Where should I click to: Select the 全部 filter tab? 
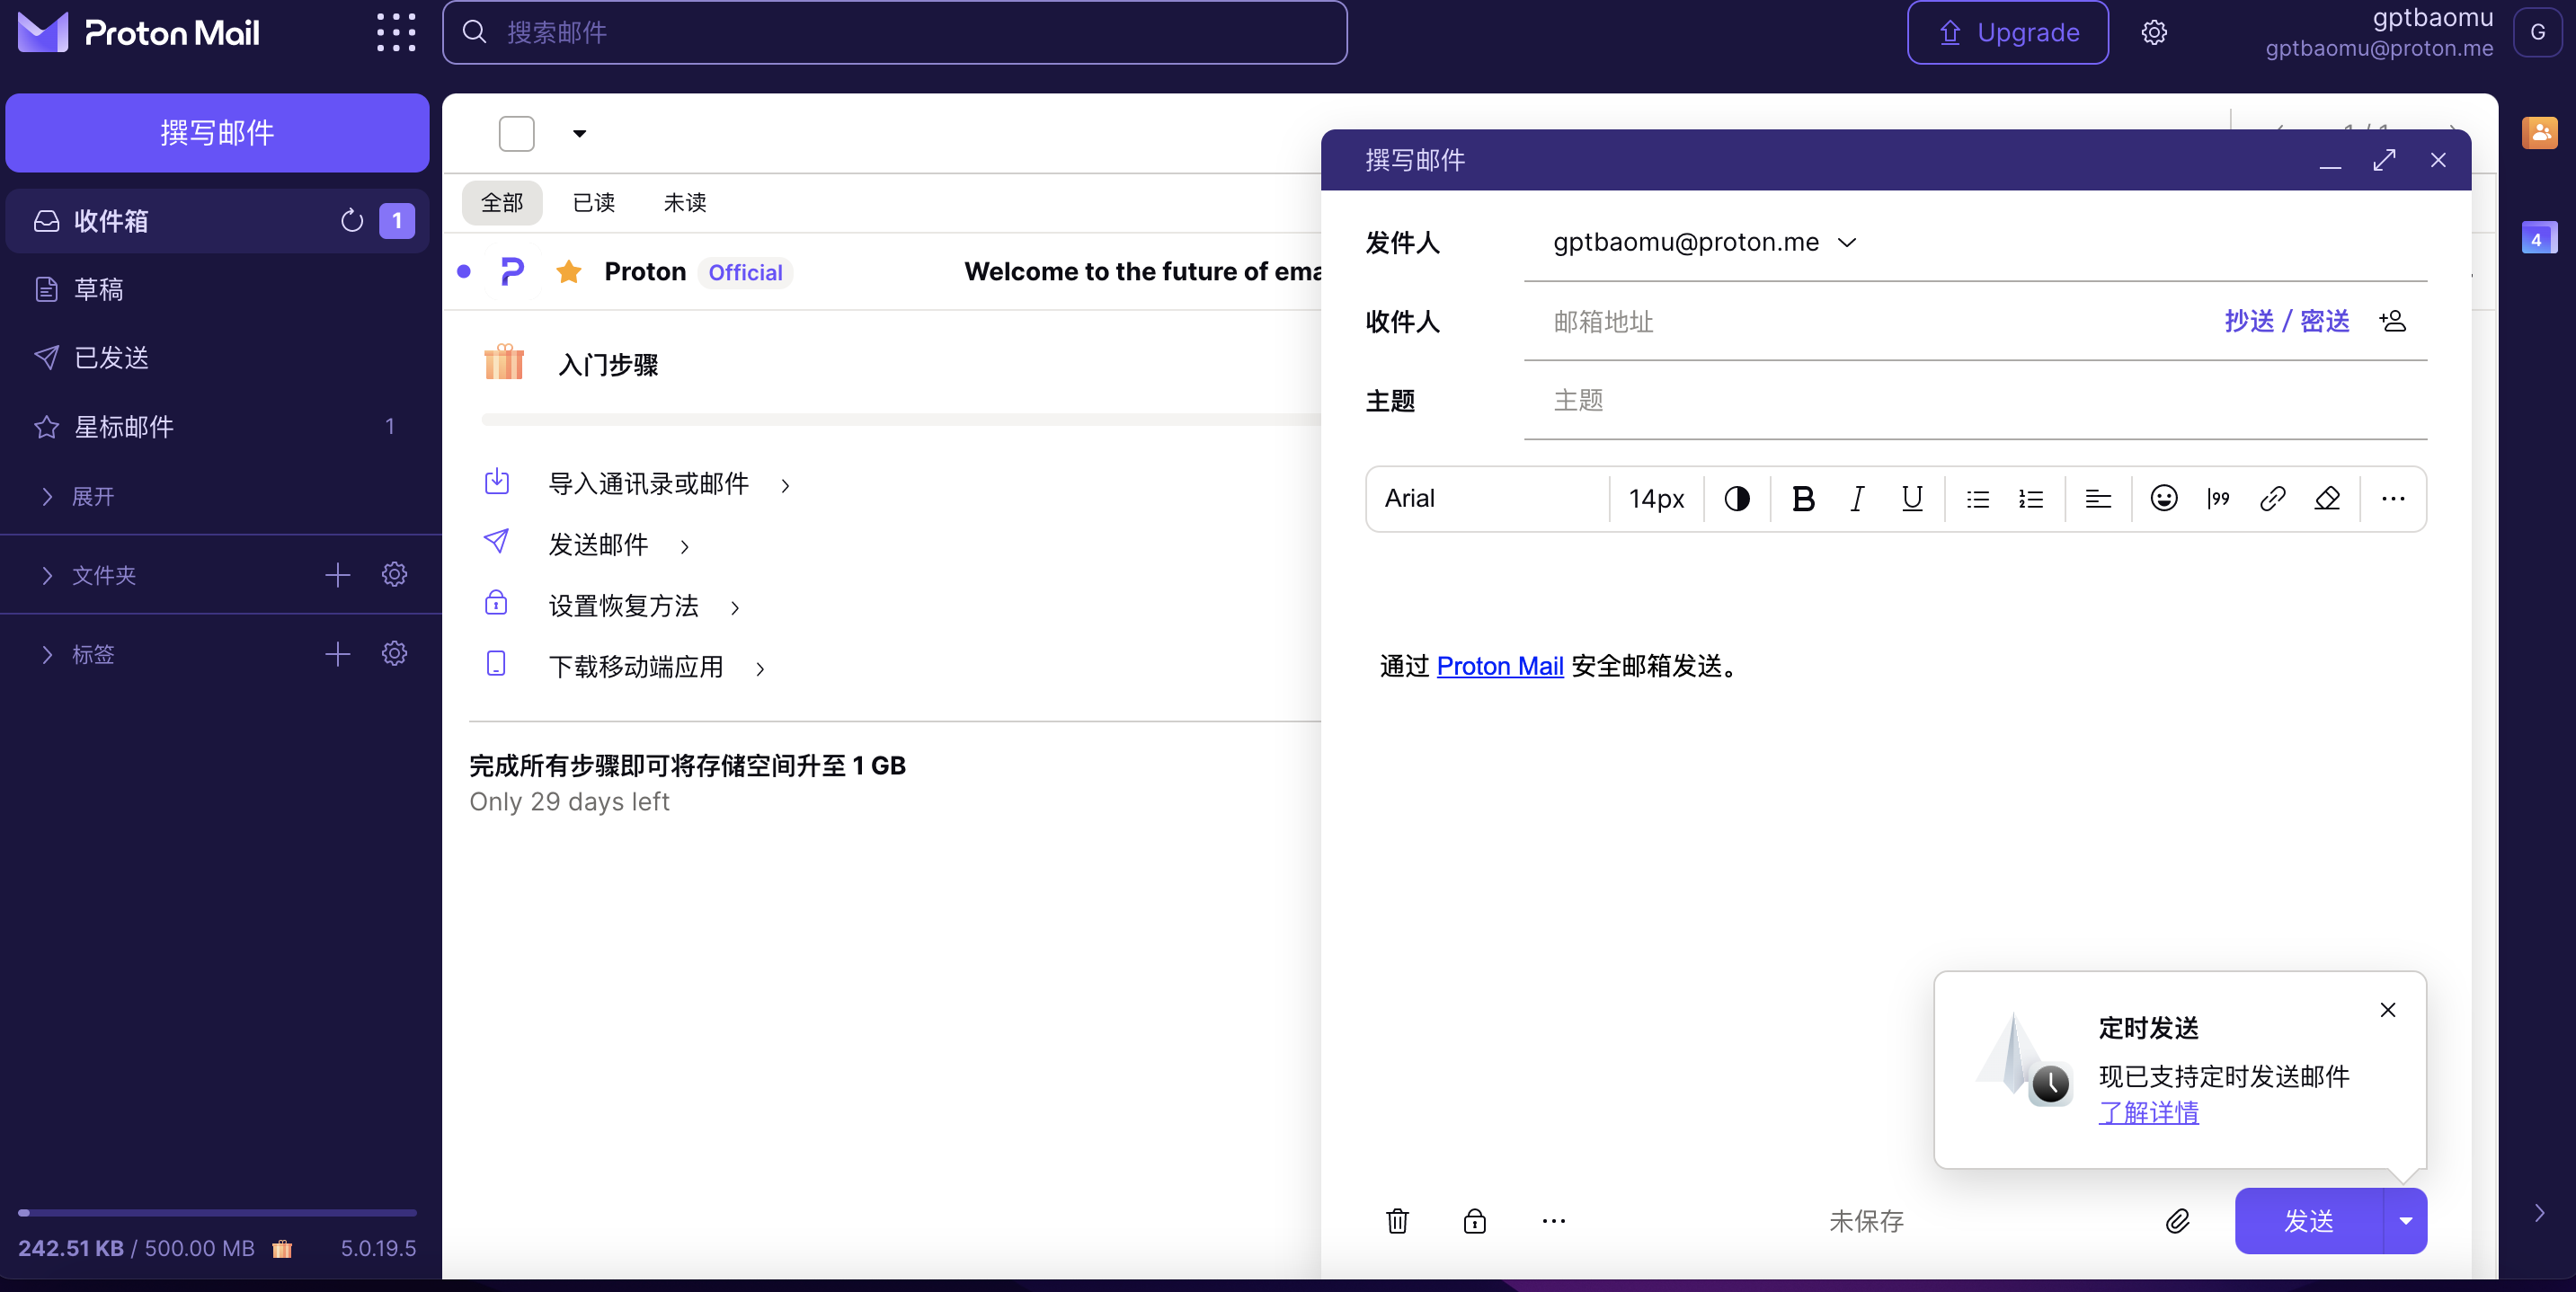click(x=502, y=203)
